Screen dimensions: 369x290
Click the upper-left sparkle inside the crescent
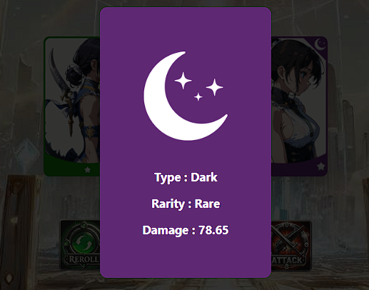tap(183, 81)
